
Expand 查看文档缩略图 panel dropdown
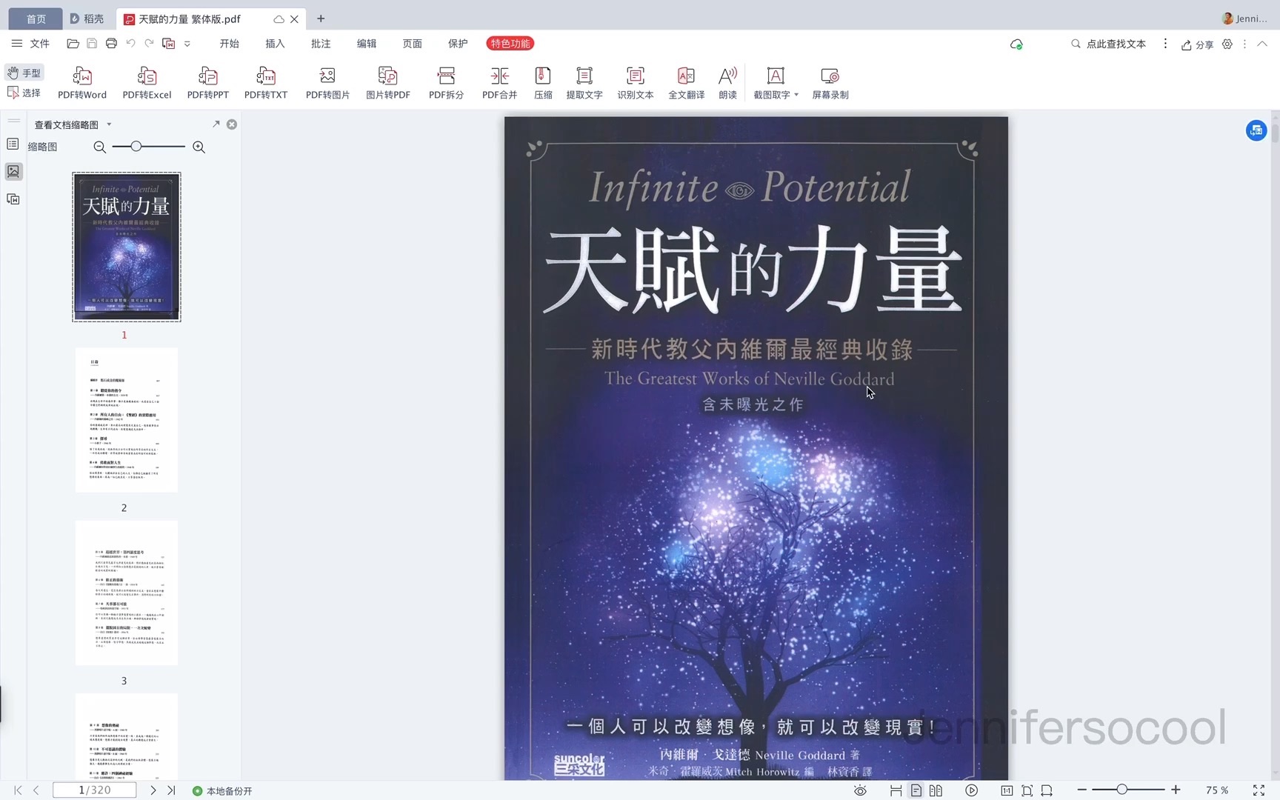click(x=109, y=124)
